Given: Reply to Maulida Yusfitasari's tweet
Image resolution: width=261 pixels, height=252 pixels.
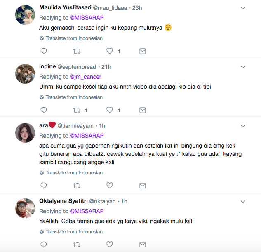Looking at the screenshot, I should (44, 51).
